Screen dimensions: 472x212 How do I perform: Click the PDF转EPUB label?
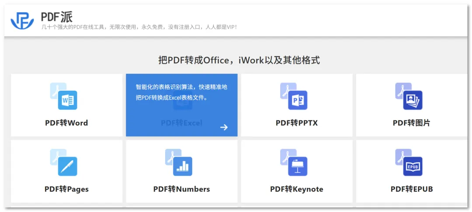(412, 189)
